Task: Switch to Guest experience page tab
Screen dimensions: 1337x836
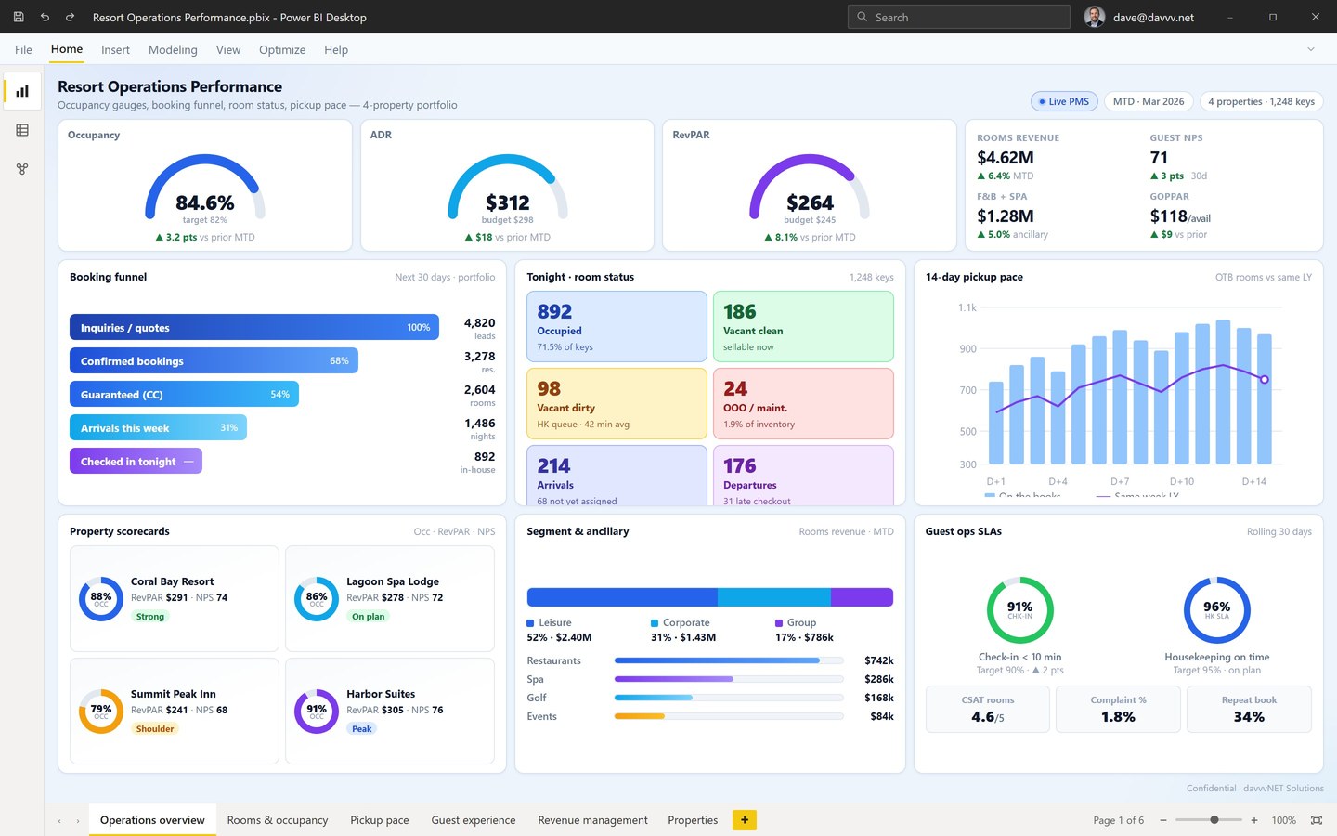Action: coord(474,820)
